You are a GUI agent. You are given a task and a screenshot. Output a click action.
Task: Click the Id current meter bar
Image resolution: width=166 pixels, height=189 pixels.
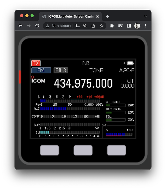(x=70, y=132)
